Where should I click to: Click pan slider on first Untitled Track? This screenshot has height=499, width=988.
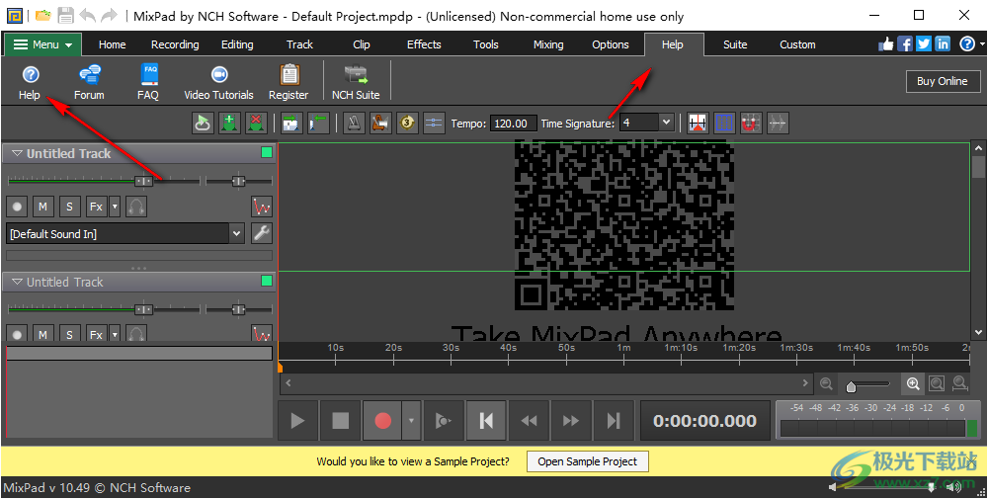(x=239, y=182)
